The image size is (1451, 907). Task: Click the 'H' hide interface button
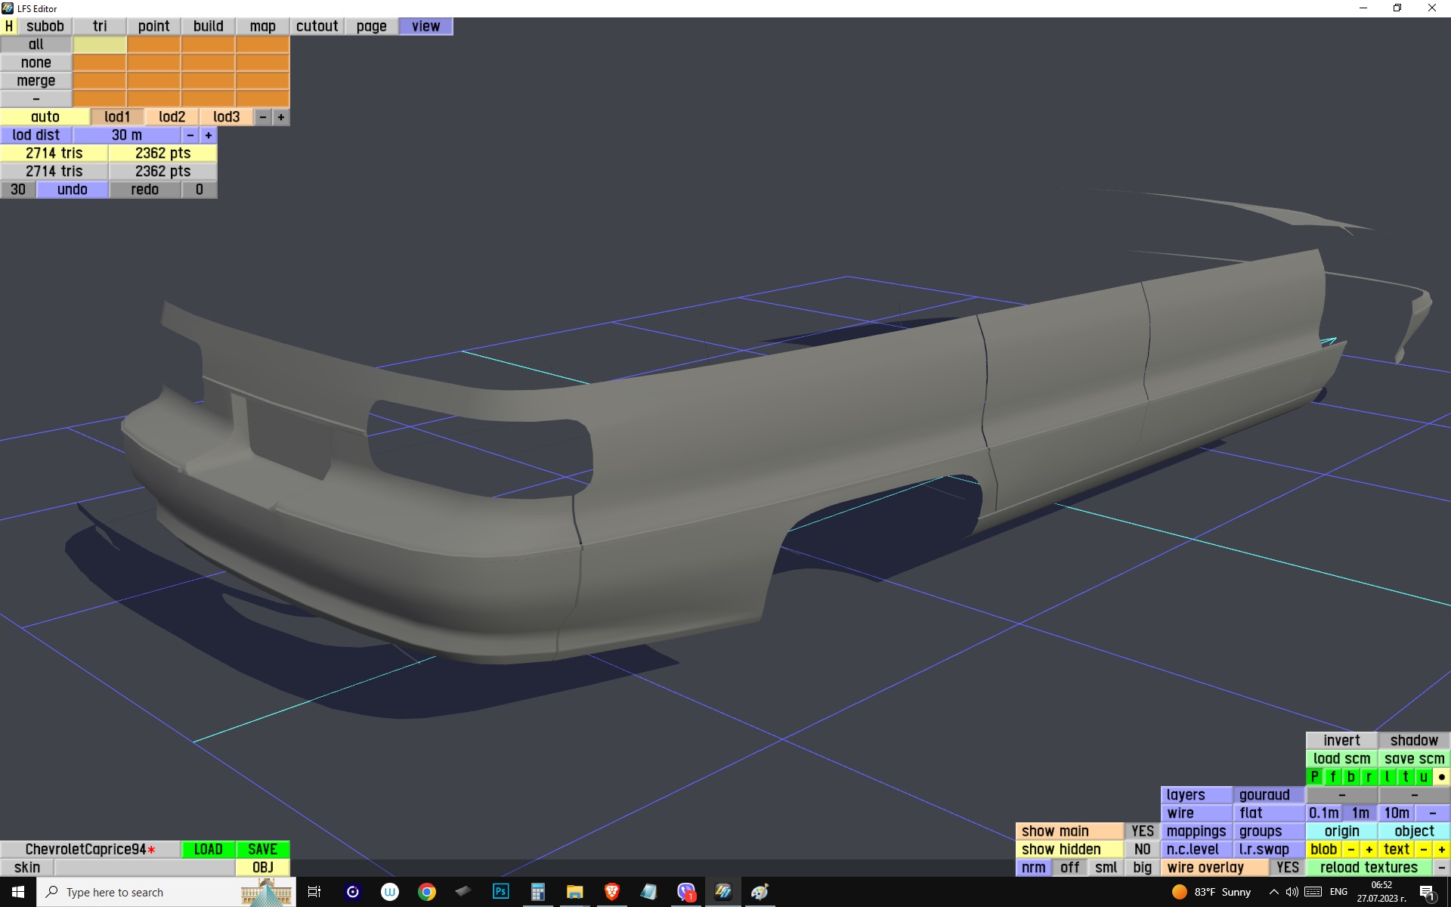coord(9,26)
